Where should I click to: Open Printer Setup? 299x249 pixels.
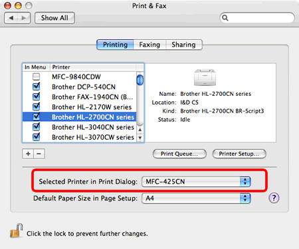coord(239,154)
